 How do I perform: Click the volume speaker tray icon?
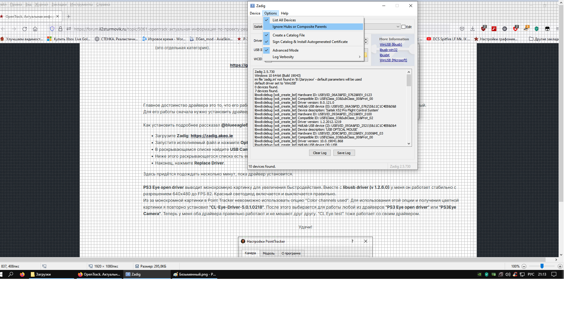[508, 274]
